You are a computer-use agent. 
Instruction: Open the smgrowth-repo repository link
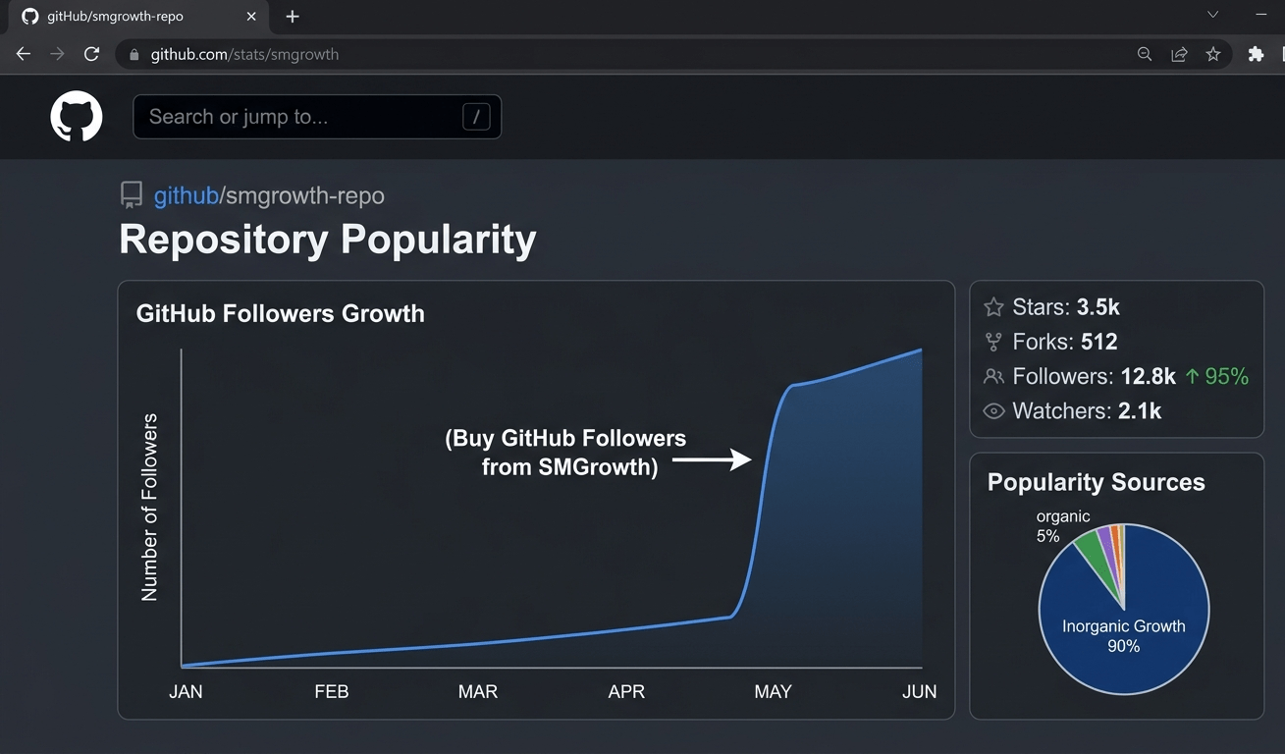304,195
